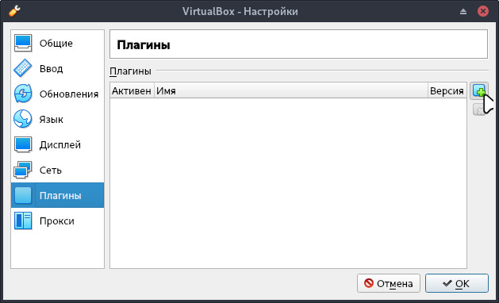Select the Плагины settings category

pyautogui.click(x=57, y=195)
